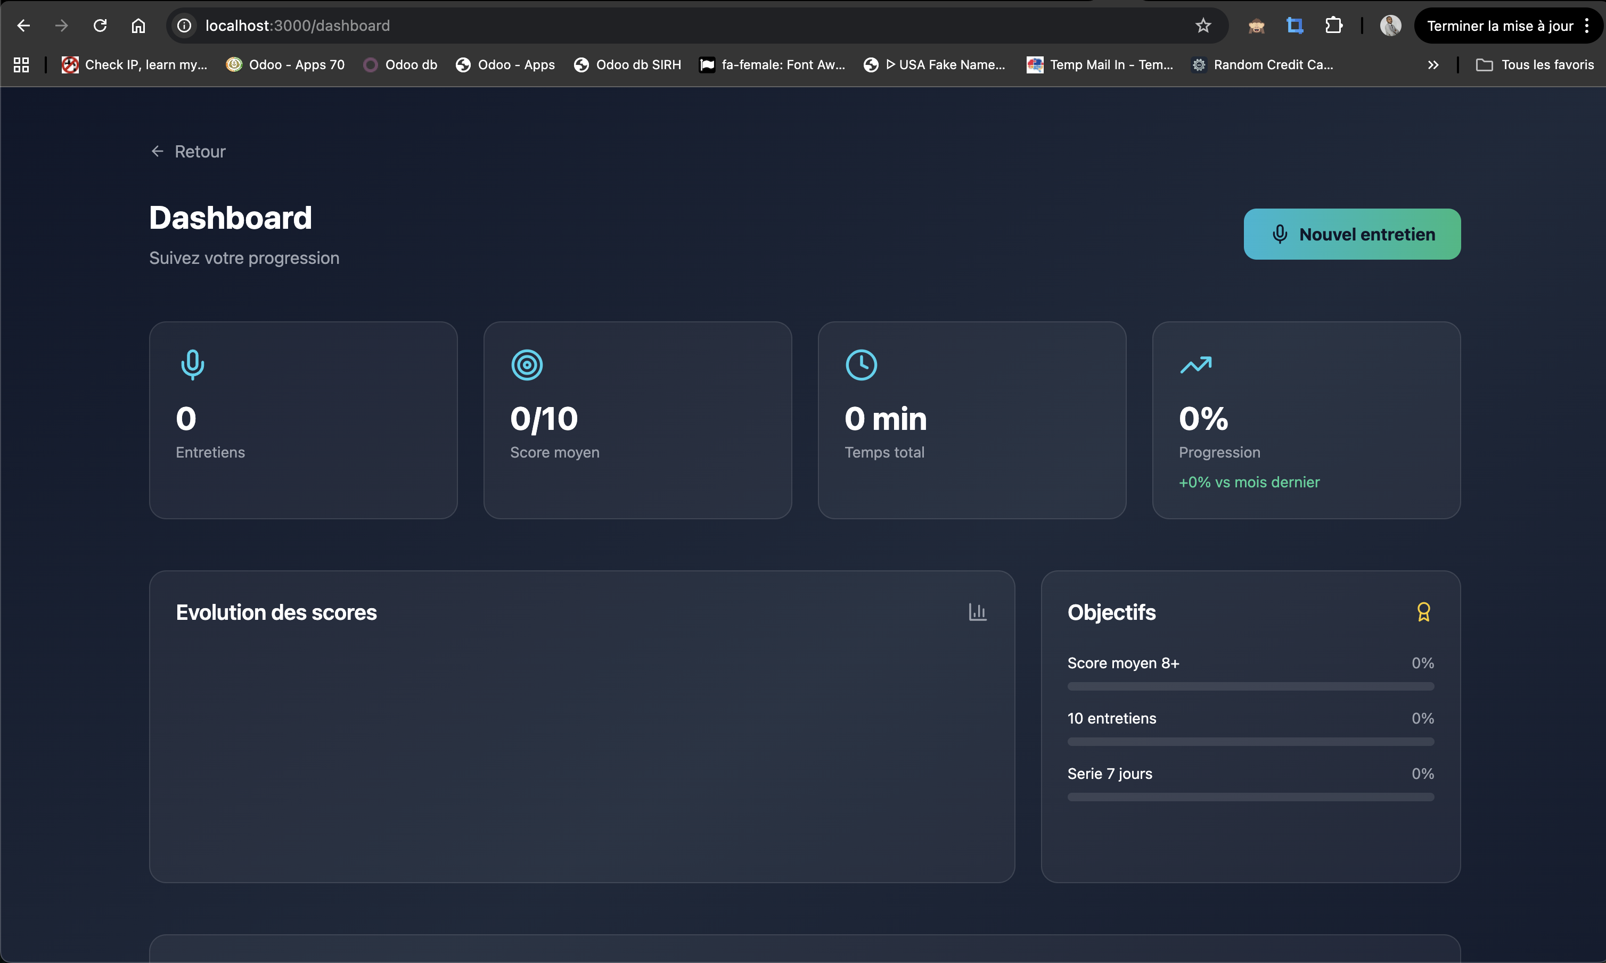Screen dimensions: 1606x963
Task: Open the Chrome three-dot menu
Action: [1586, 26]
